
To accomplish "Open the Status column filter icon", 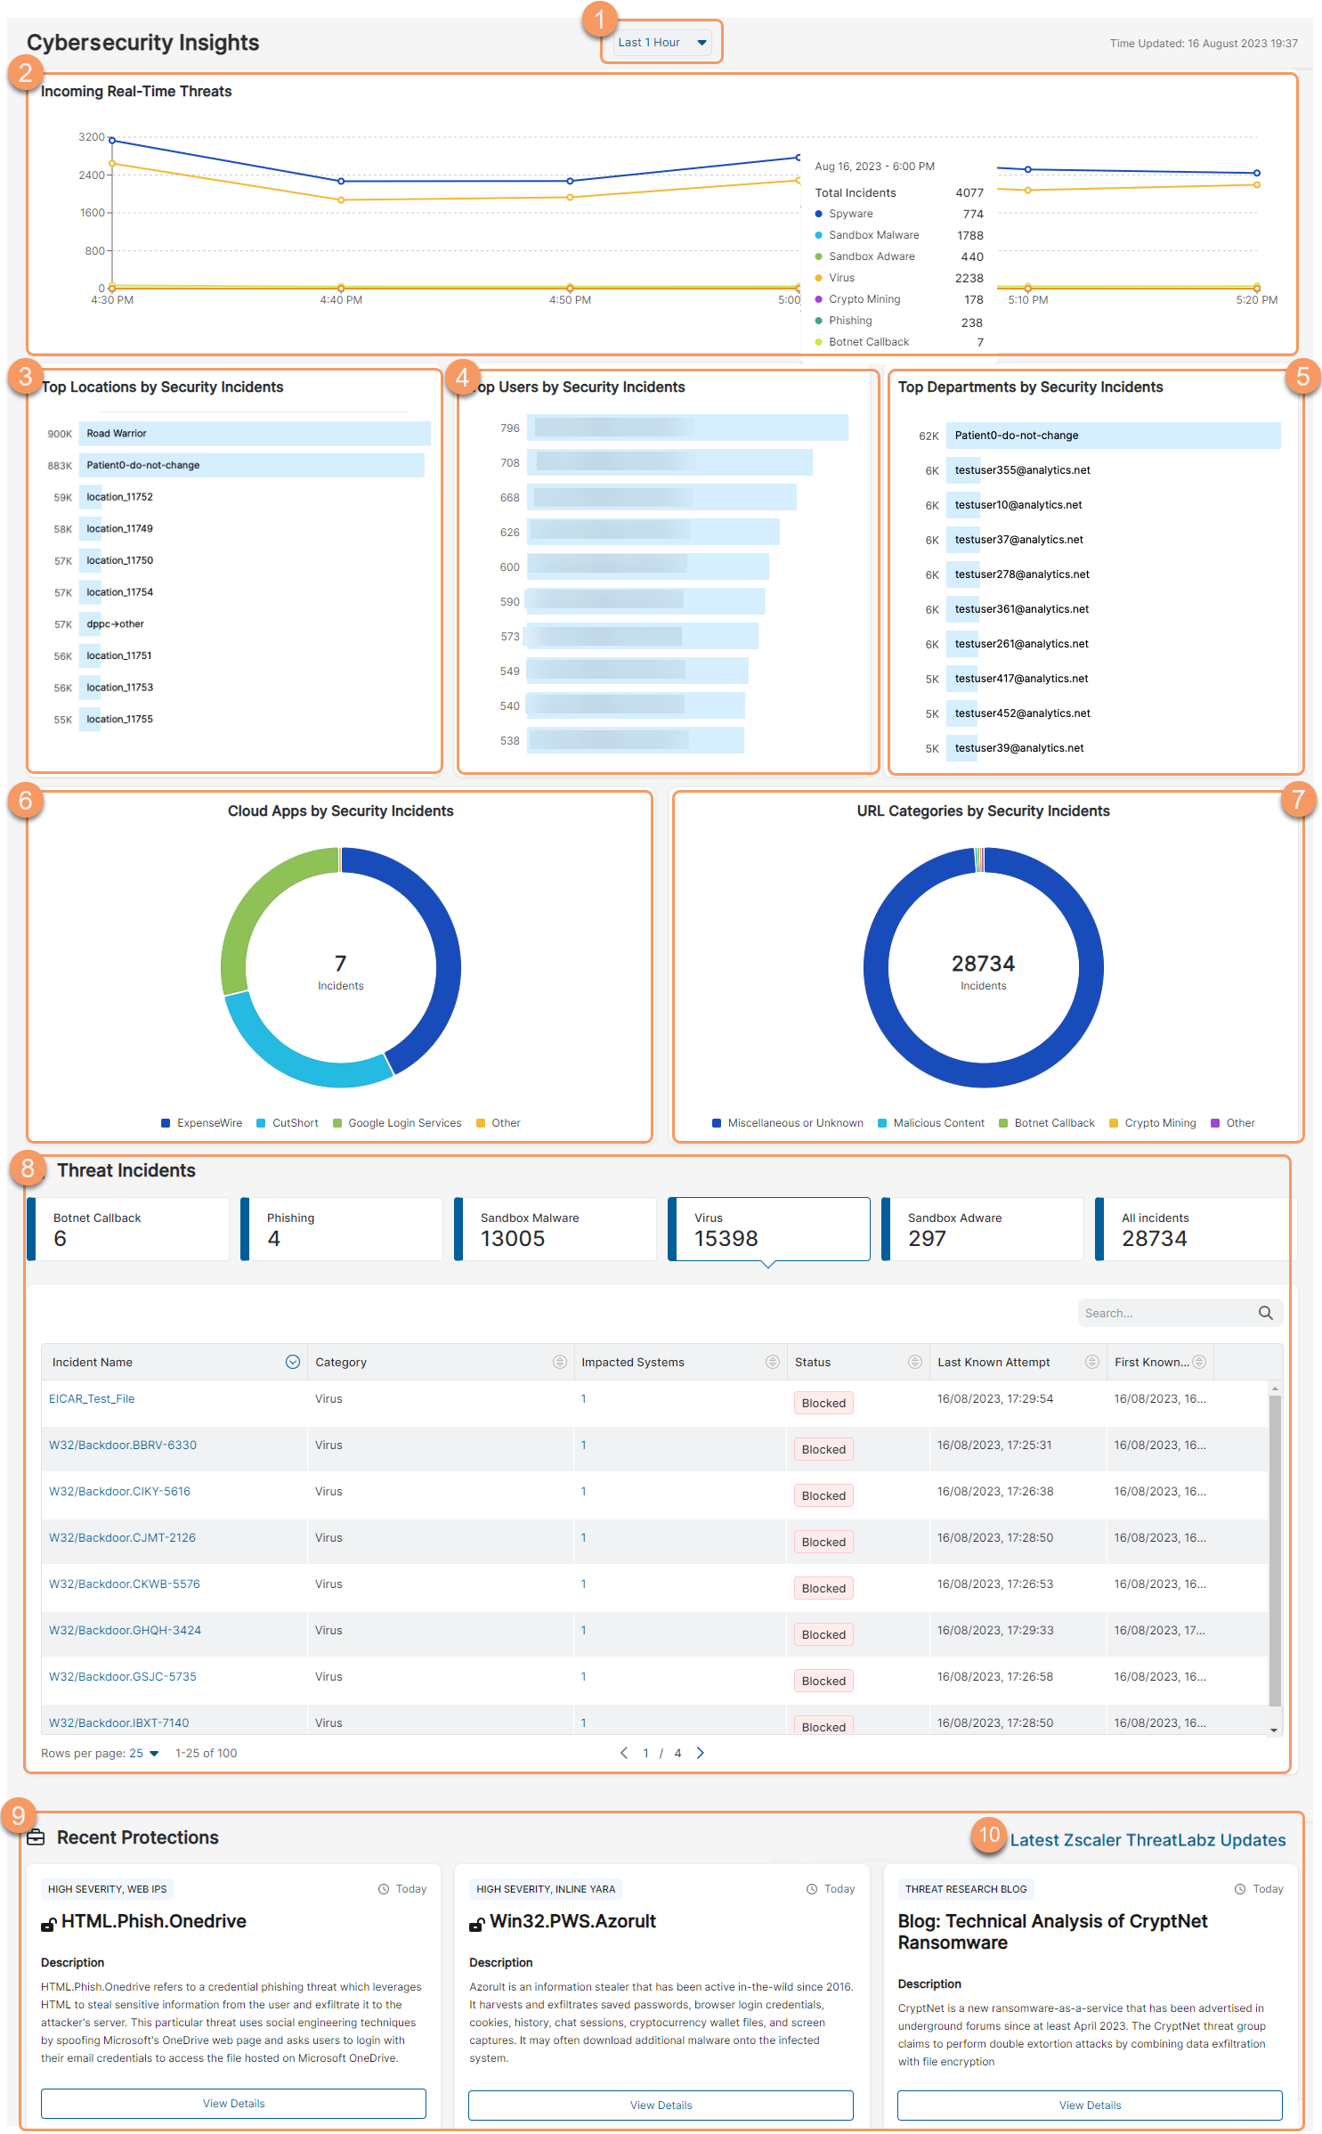I will 914,1362.
